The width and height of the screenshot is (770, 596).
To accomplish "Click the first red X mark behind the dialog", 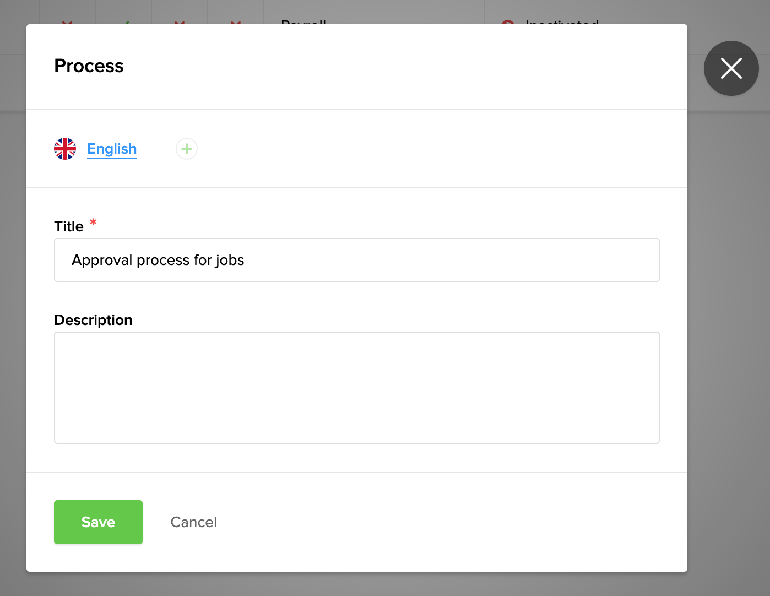I will tap(67, 25).
